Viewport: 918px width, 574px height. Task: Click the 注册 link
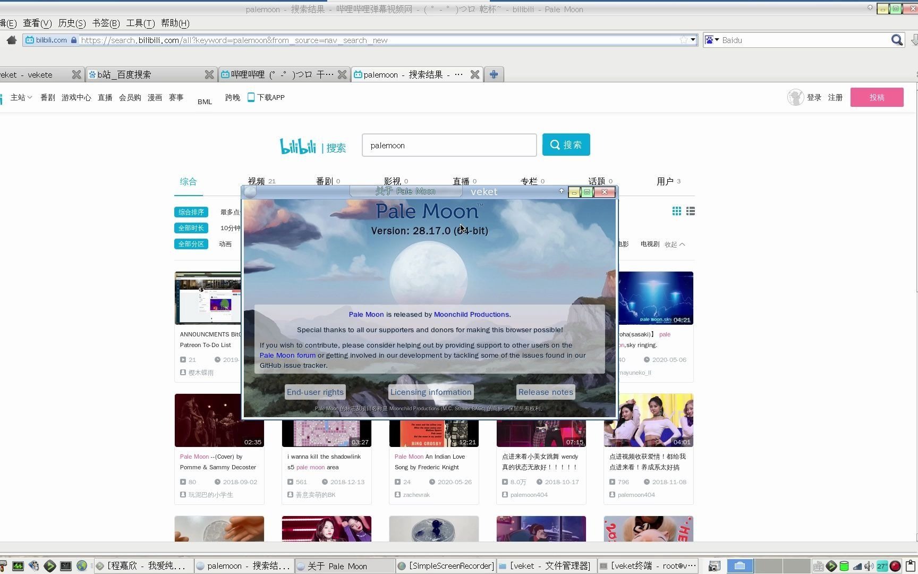[835, 97]
